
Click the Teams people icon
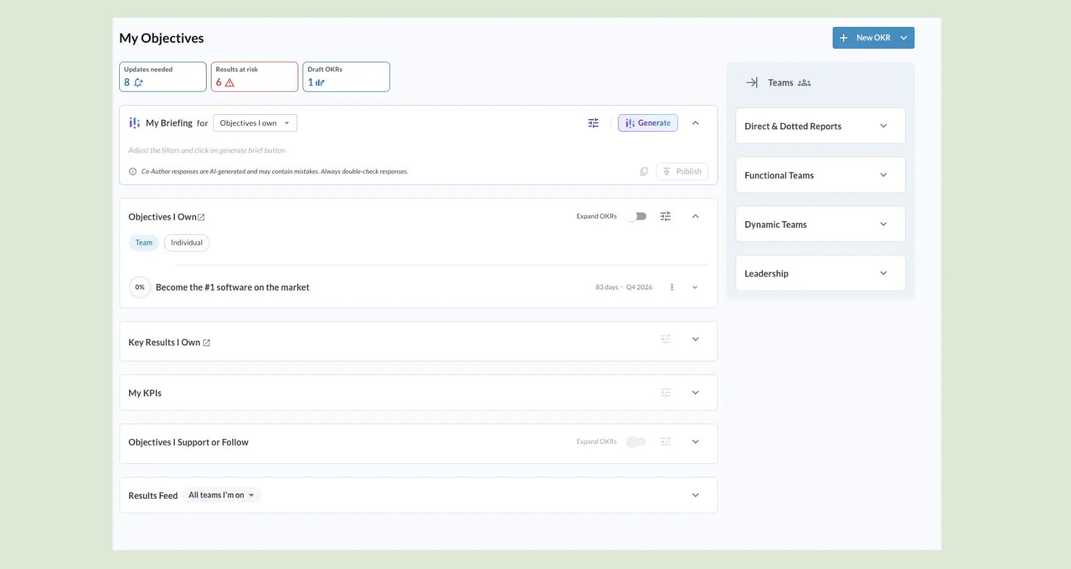[x=804, y=83]
